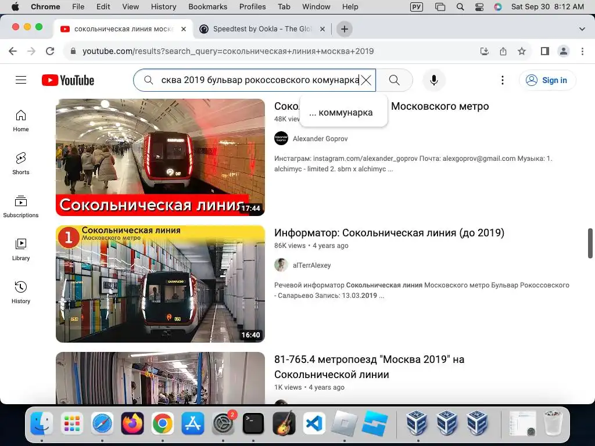Open the alTerrAlexey channel name
Image resolution: width=595 pixels, height=446 pixels.
point(312,265)
